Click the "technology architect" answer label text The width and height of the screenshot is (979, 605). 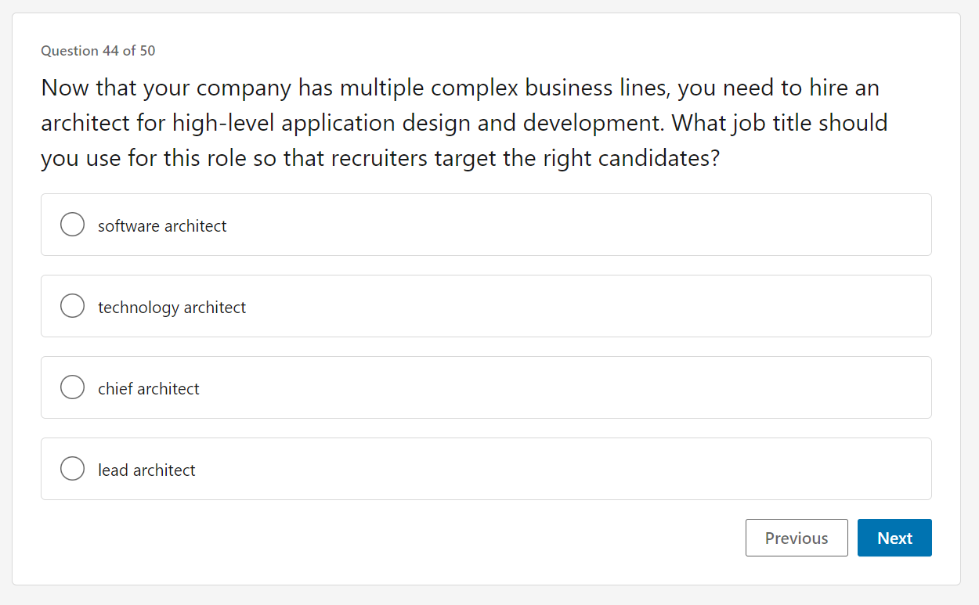[x=172, y=308]
